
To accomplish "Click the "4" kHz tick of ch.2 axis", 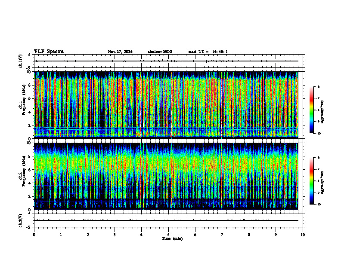I will 30,183.
